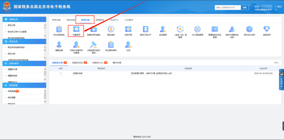
Task: Open 综合信息报告 icon
Action: click(59, 29)
